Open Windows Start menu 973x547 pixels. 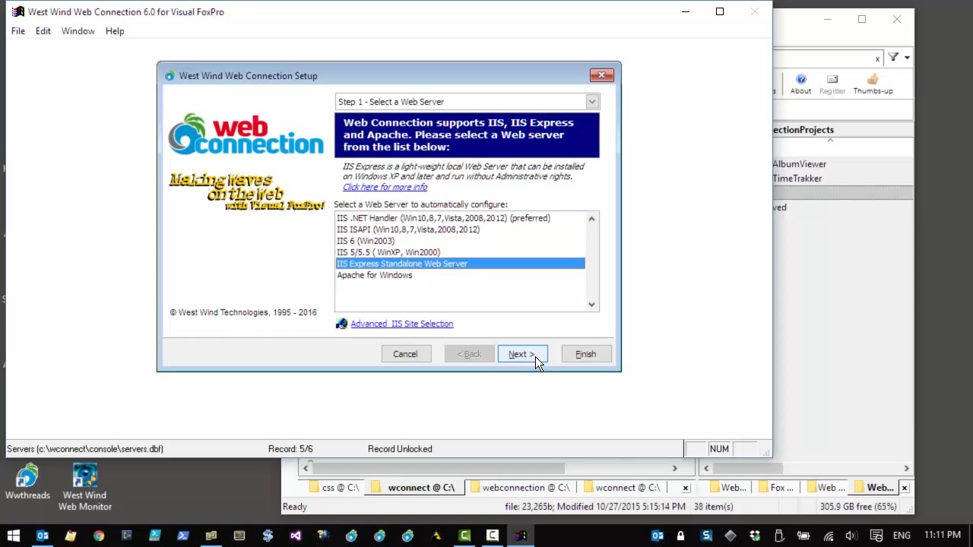click(x=14, y=536)
